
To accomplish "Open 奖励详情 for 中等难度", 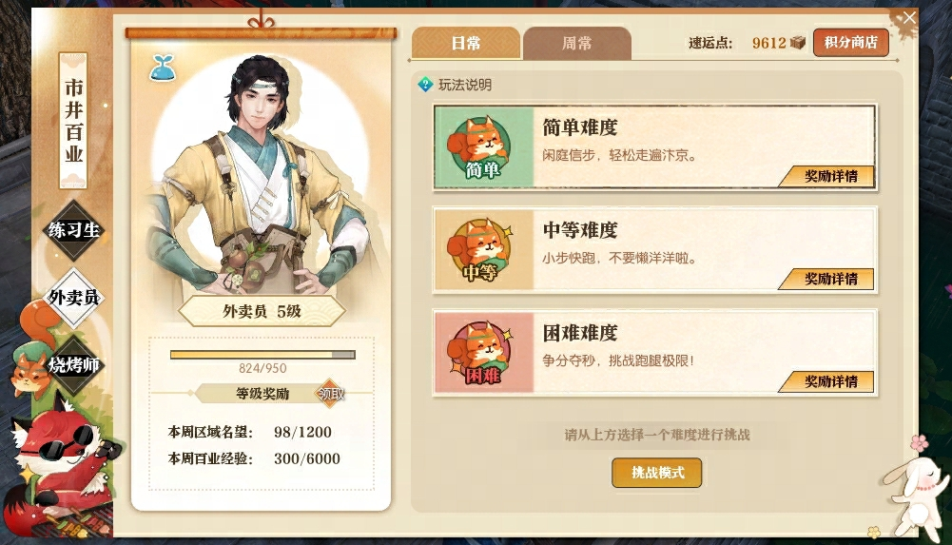I will (826, 279).
